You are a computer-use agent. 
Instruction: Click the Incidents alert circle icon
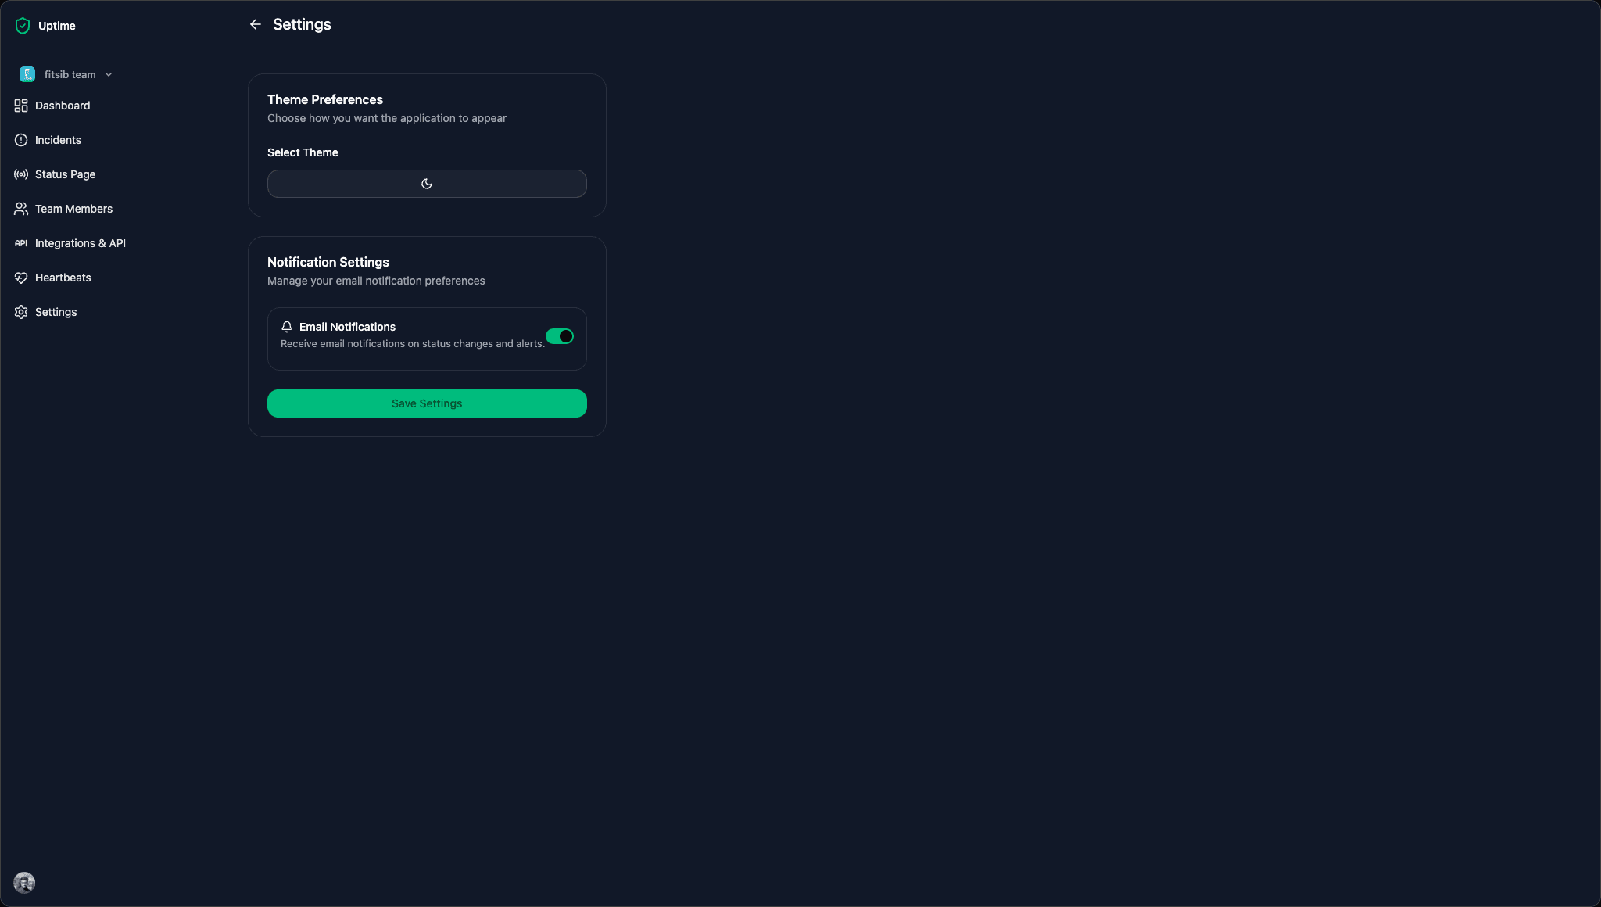21,140
